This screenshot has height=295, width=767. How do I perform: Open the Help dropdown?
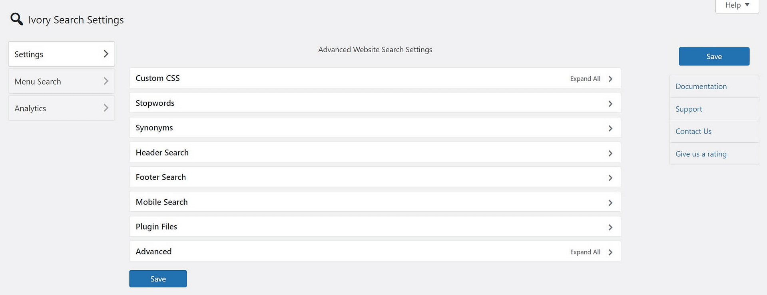tap(737, 5)
